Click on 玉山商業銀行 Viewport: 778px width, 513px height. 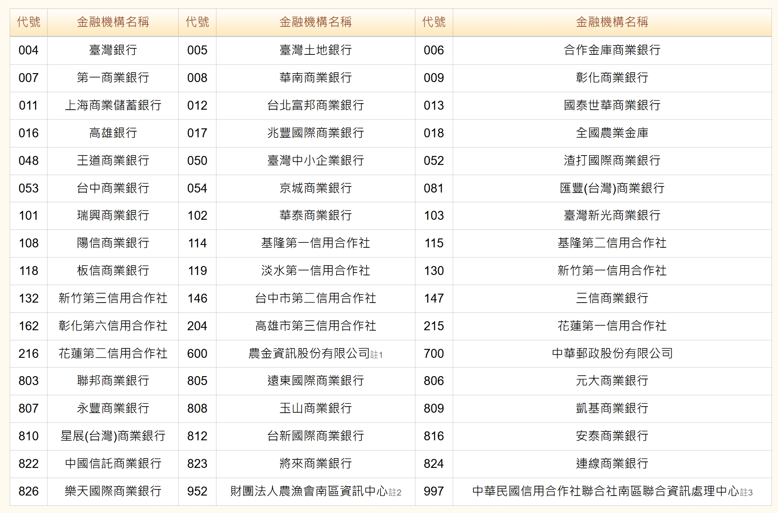tap(316, 408)
